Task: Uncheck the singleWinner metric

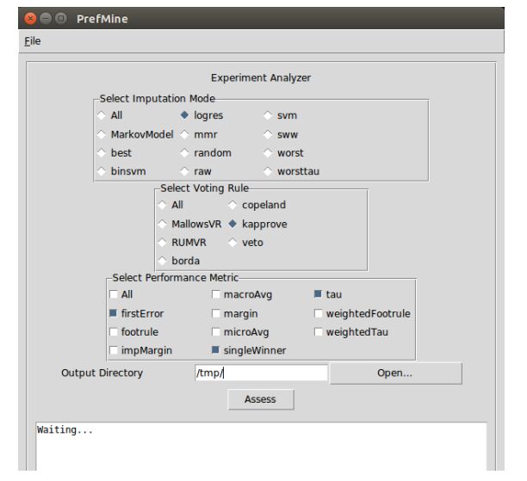Action: click(216, 350)
